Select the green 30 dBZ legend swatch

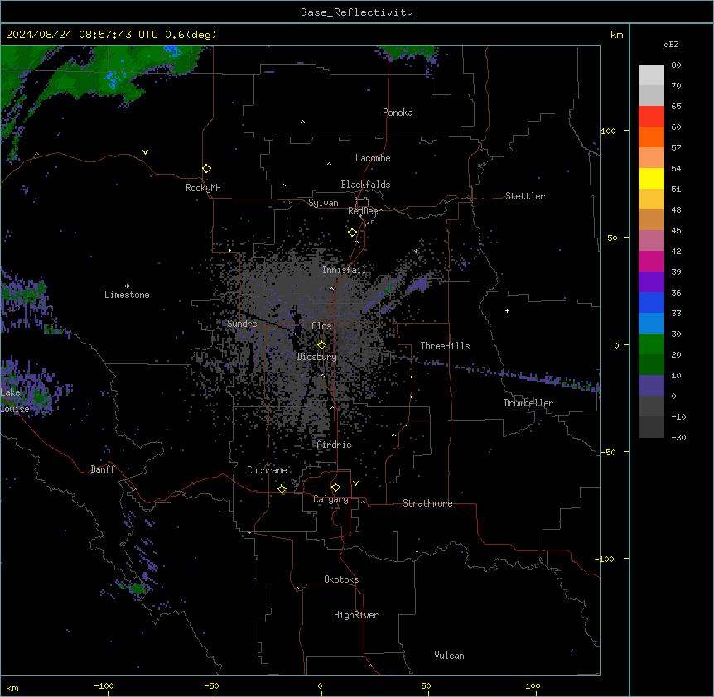(x=651, y=344)
